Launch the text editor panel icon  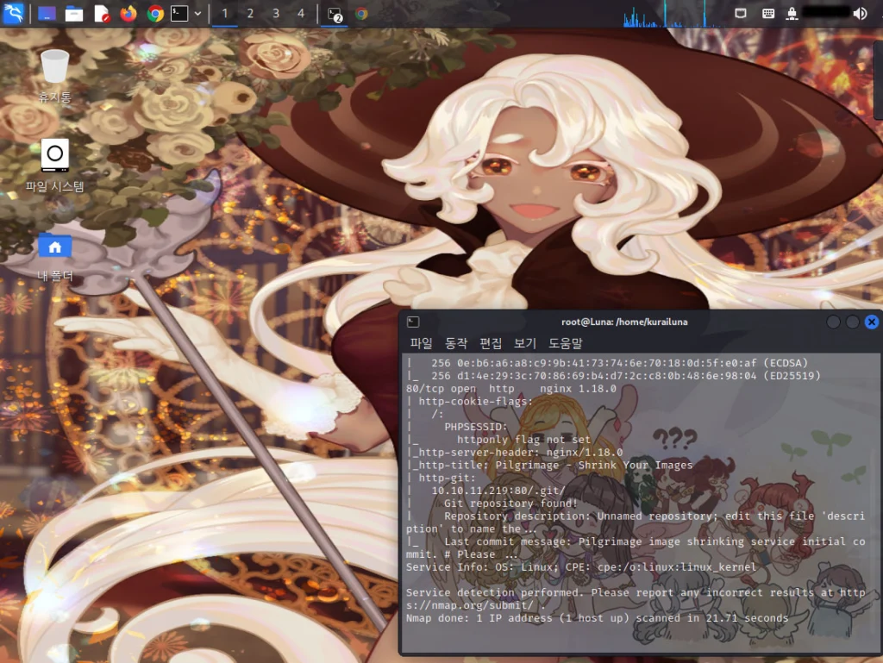click(x=102, y=14)
